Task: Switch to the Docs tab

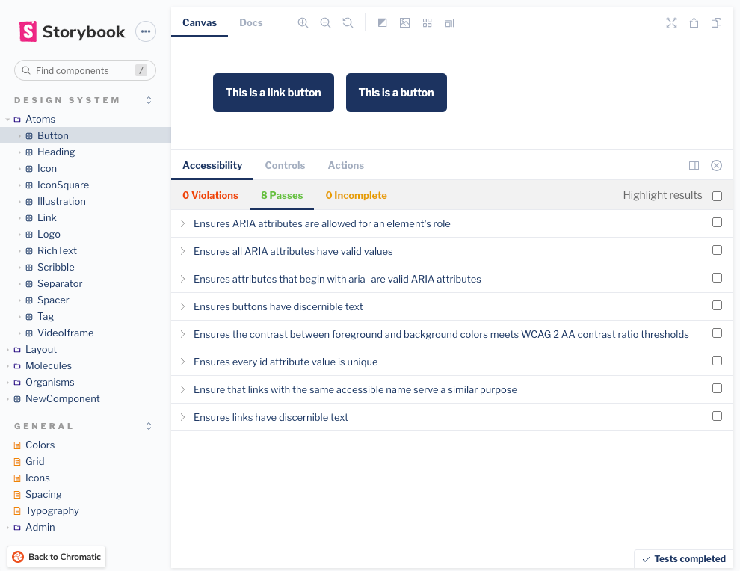Action: point(250,22)
